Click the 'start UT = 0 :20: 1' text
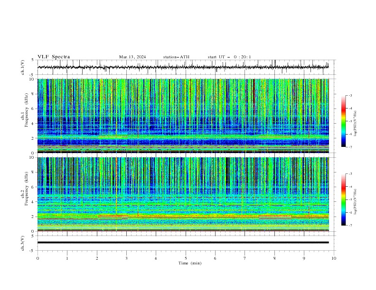 [x=229, y=57]
